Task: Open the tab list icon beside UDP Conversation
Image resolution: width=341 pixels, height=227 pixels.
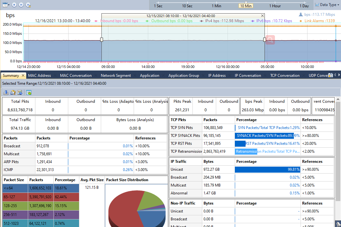Action: pyautogui.click(x=331, y=75)
